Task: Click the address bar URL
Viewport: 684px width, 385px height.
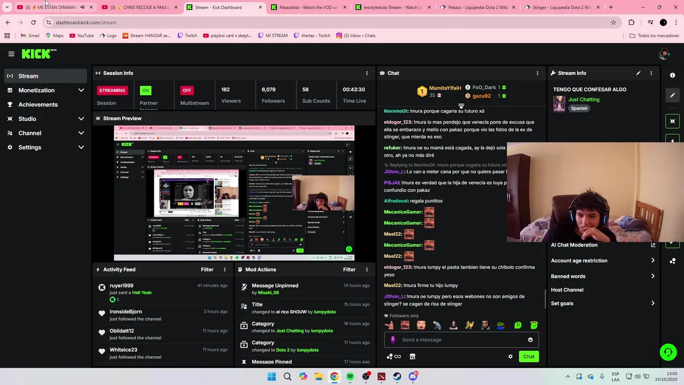Action: click(86, 22)
